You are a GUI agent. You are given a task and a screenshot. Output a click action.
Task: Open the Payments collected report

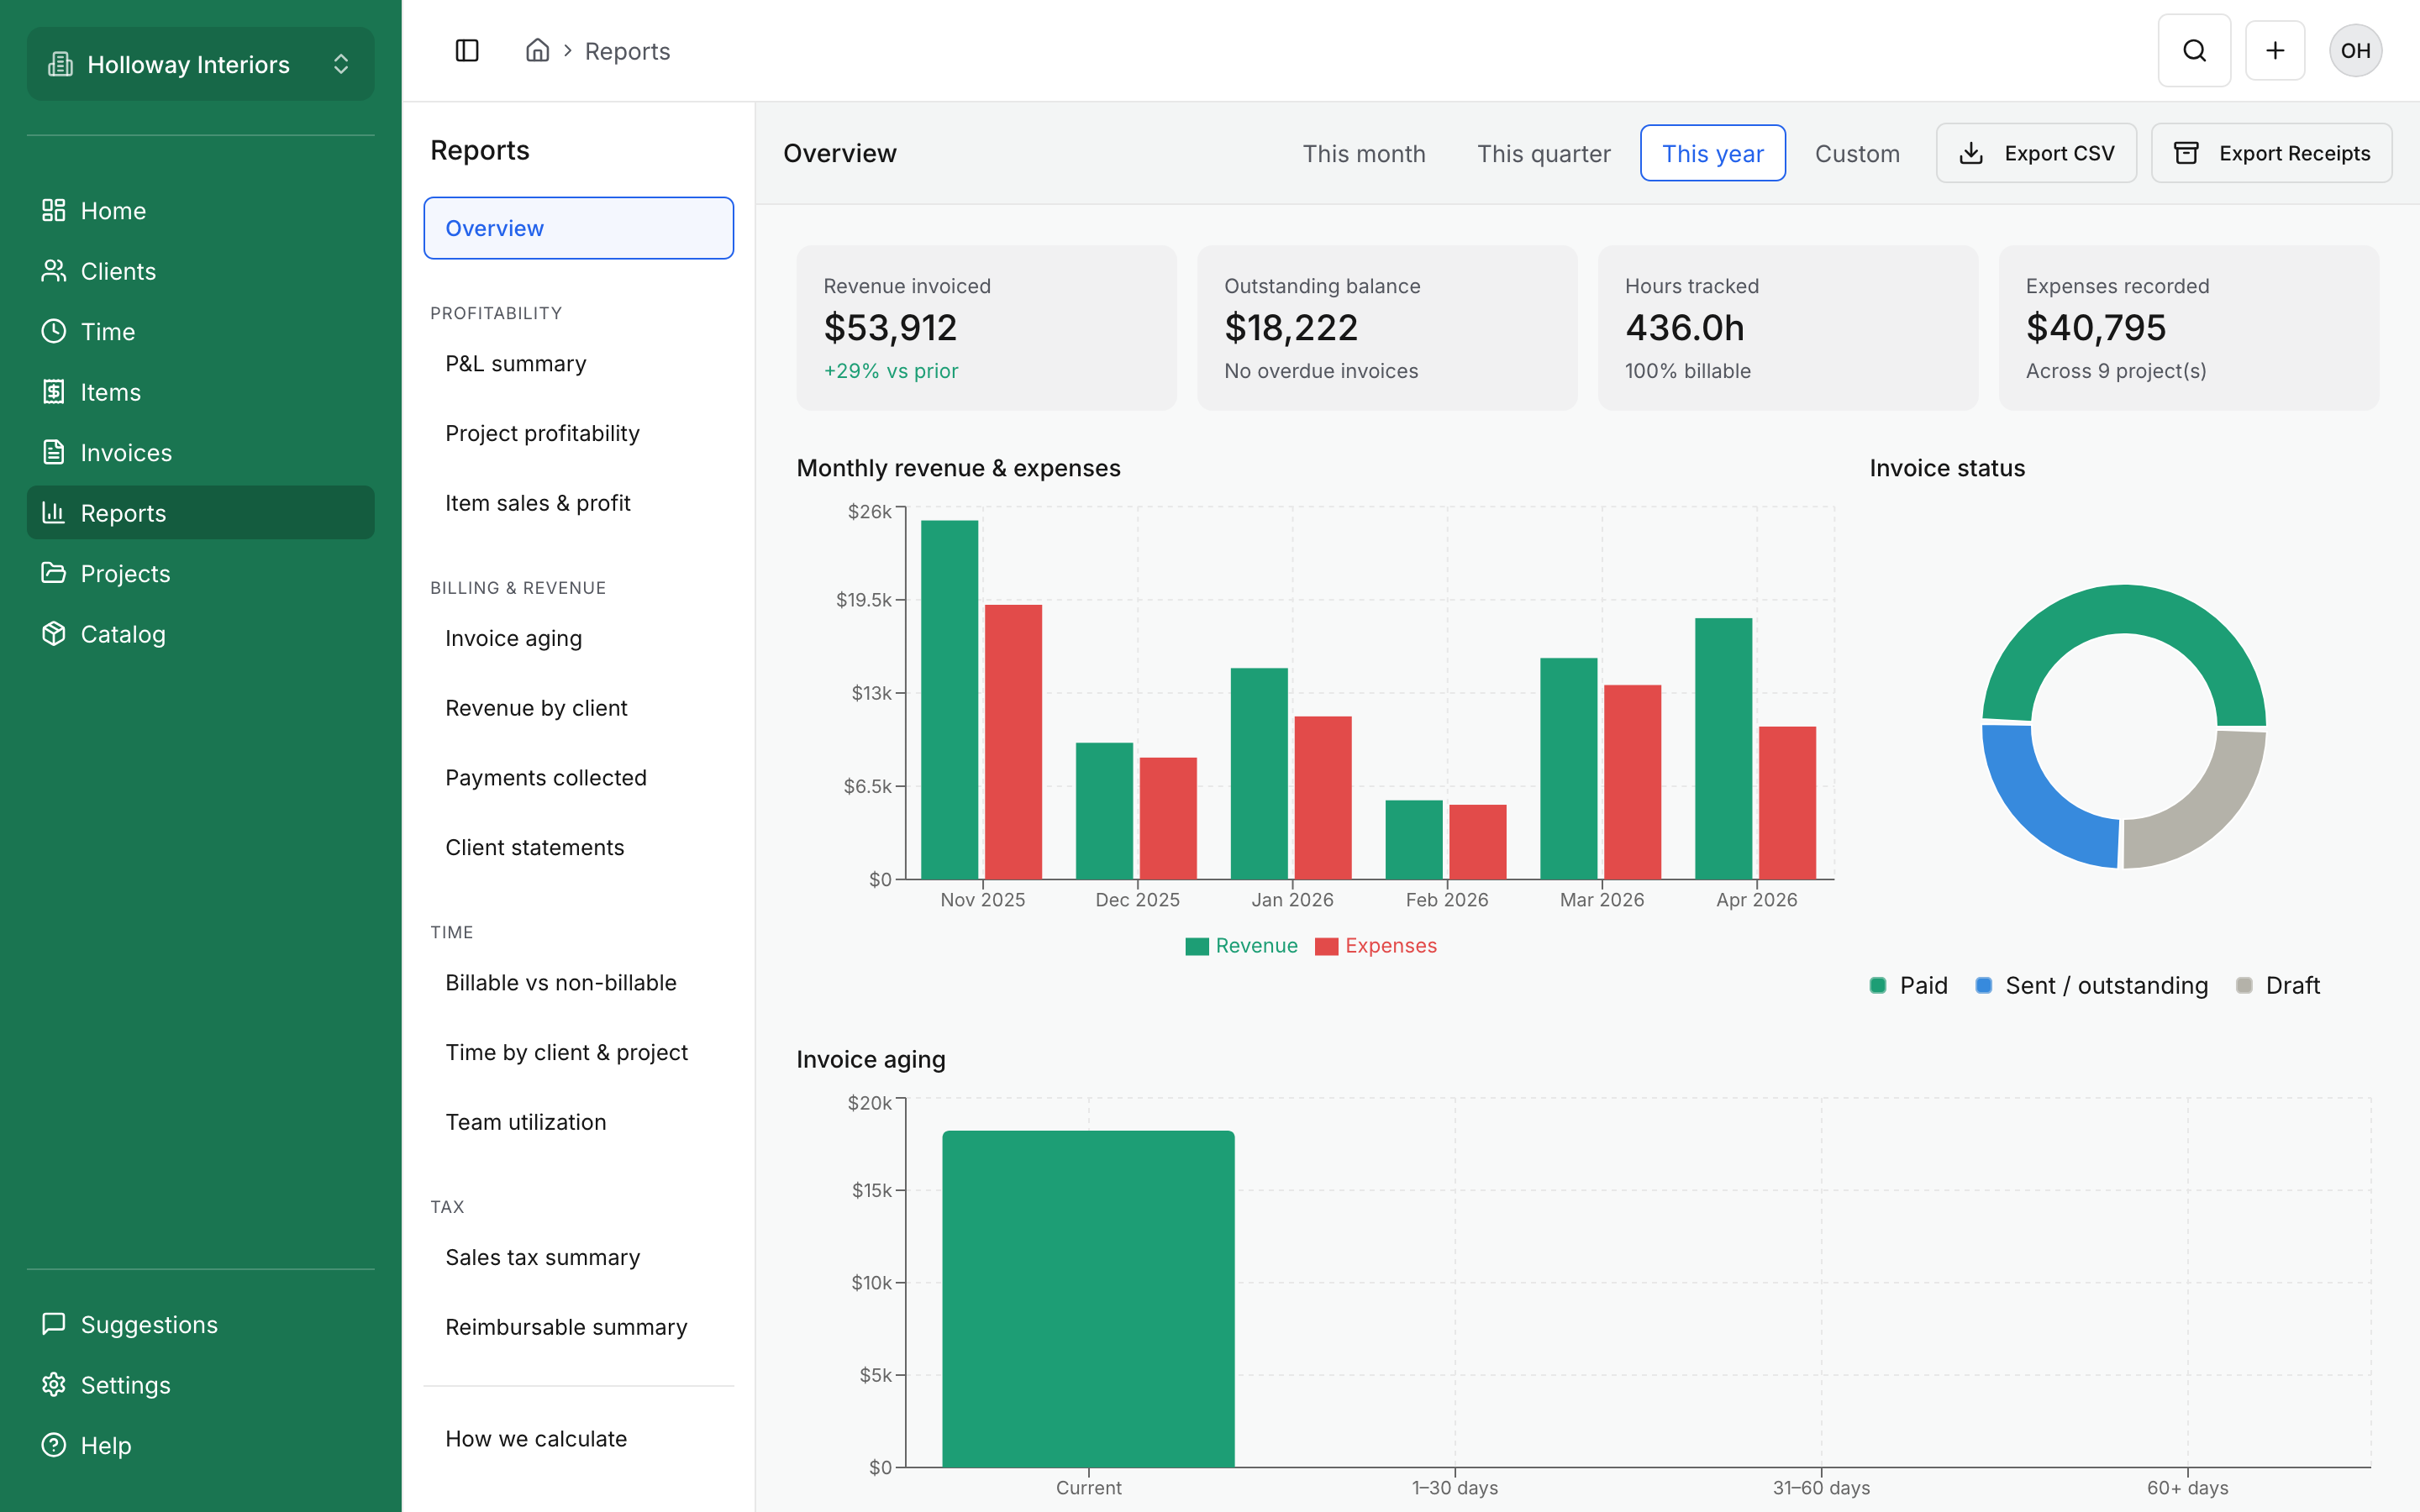(x=578, y=778)
